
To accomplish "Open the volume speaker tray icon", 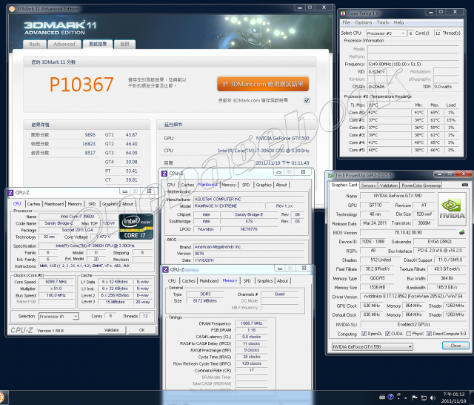I will pyautogui.click(x=433, y=398).
